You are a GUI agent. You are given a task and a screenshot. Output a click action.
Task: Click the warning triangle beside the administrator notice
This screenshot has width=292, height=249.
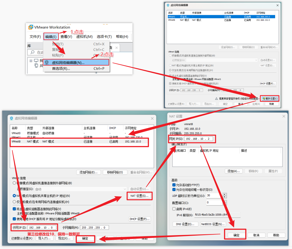216,99
